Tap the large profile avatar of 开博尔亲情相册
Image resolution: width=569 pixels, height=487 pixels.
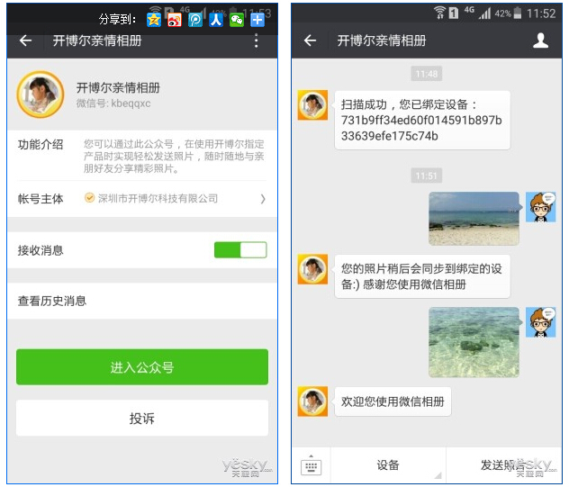tap(41, 95)
